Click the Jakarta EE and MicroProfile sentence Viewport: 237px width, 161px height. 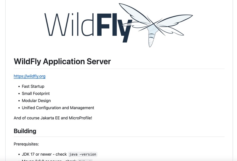(53, 118)
